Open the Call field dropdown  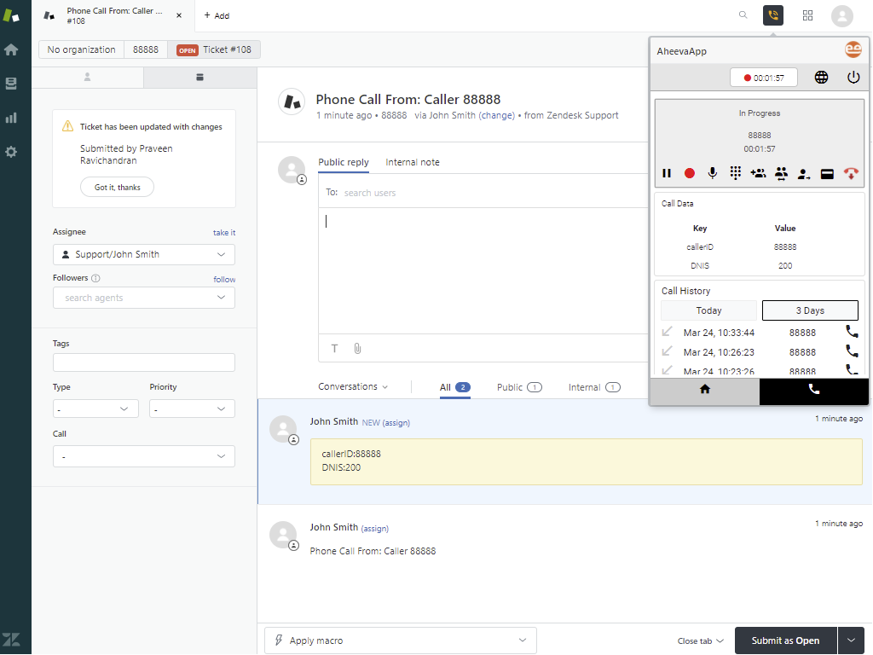(143, 457)
